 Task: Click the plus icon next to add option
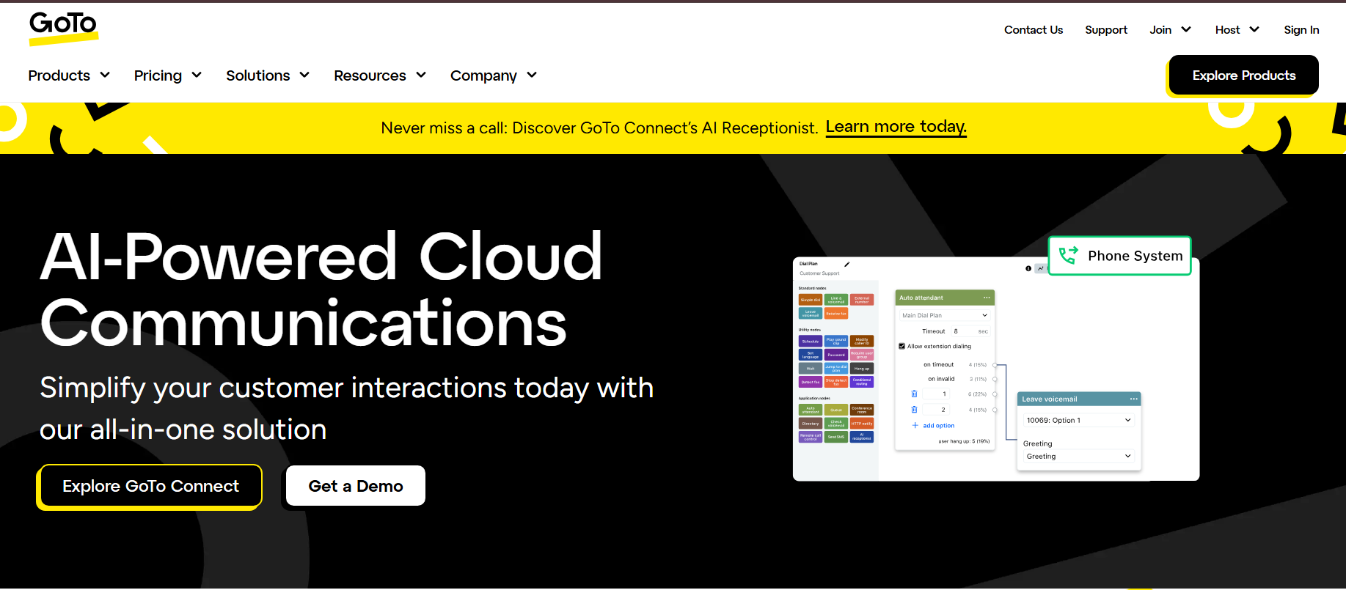click(915, 425)
